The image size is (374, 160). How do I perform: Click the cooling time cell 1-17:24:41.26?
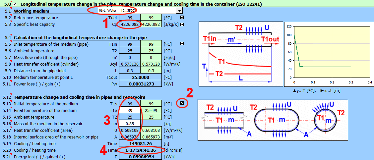140,150
